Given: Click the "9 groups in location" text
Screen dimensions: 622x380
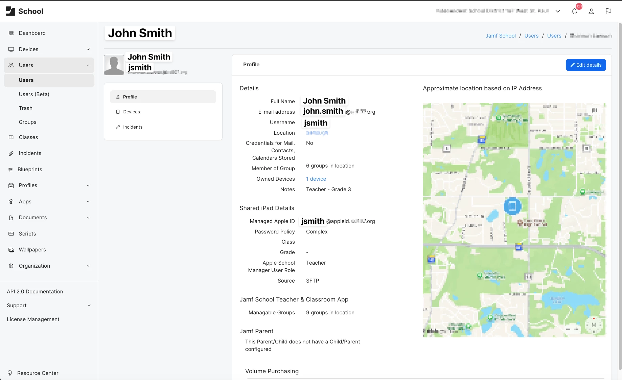Looking at the screenshot, I should pyautogui.click(x=330, y=313).
